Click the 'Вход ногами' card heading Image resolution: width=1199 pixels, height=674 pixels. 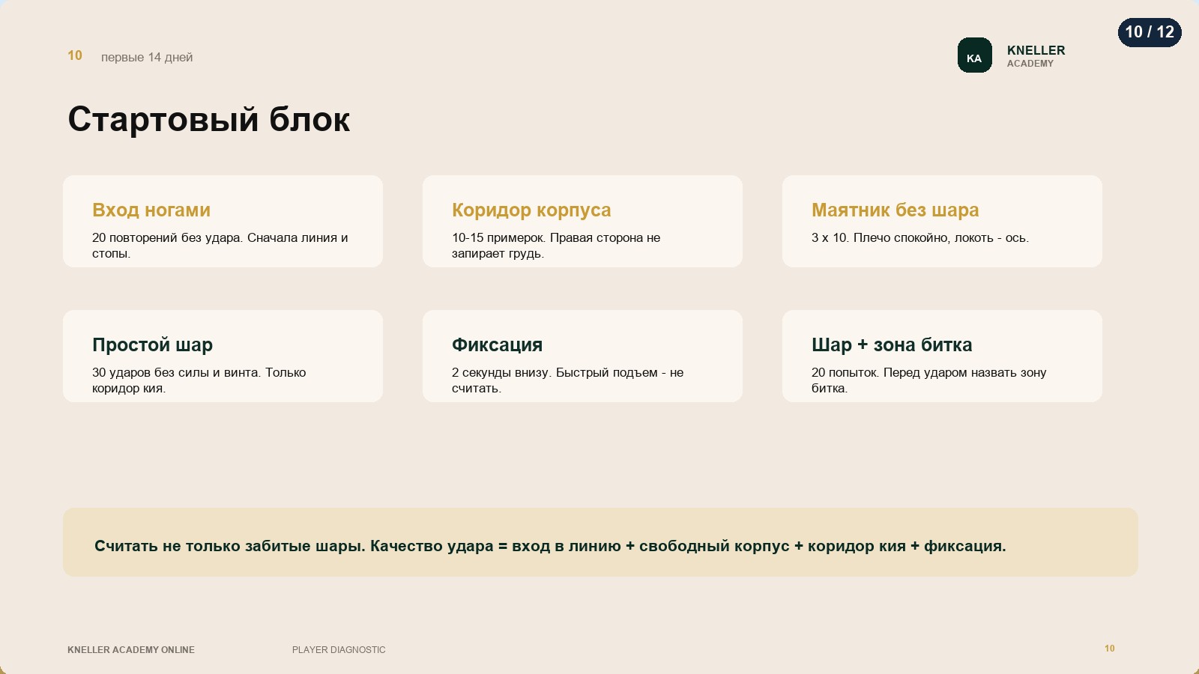151,210
